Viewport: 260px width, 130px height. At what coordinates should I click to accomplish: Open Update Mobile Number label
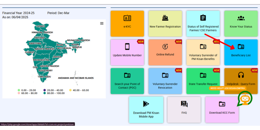(127, 55)
